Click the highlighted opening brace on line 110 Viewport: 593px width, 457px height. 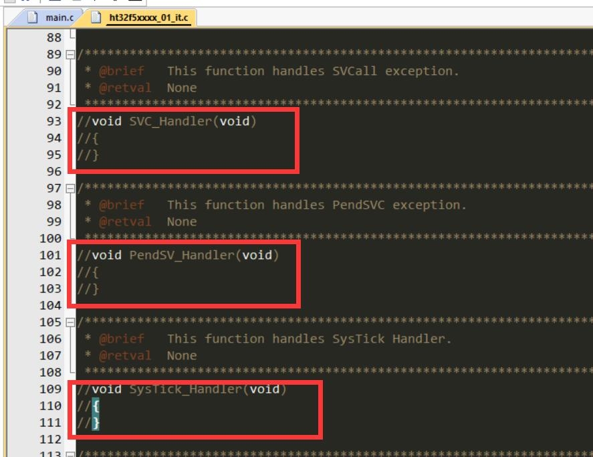[x=96, y=406]
